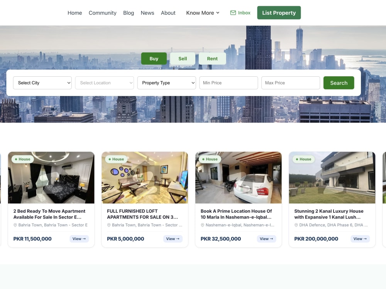Open the Blog page
Viewport: 386px width, 289px height.
click(129, 13)
